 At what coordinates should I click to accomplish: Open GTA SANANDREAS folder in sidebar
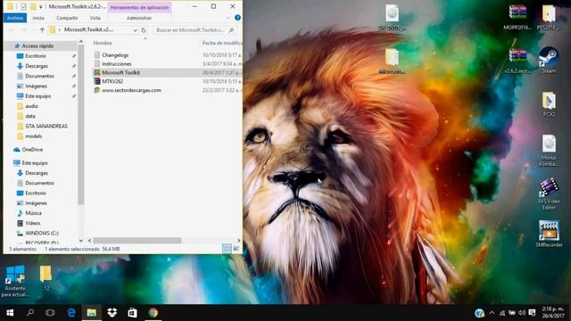46,126
